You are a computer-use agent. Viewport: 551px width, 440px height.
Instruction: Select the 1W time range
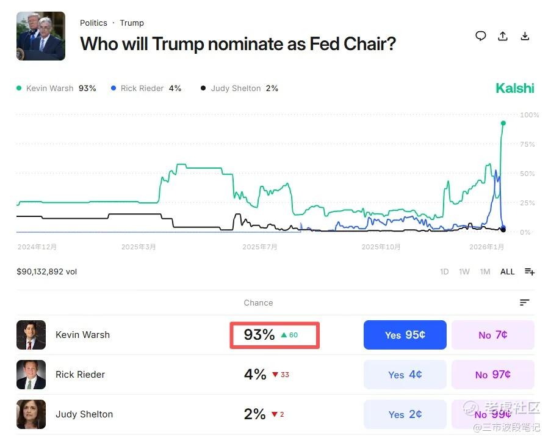click(464, 272)
